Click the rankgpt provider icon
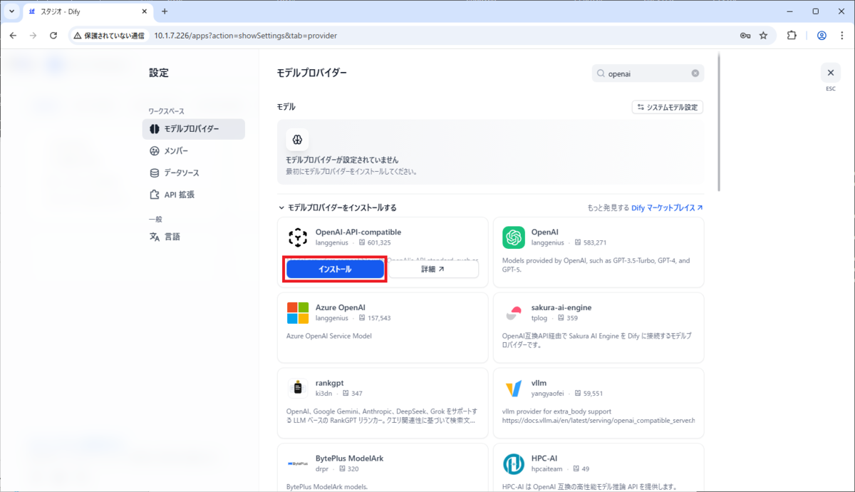 pyautogui.click(x=297, y=388)
